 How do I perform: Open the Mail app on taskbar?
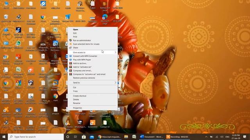(92, 136)
